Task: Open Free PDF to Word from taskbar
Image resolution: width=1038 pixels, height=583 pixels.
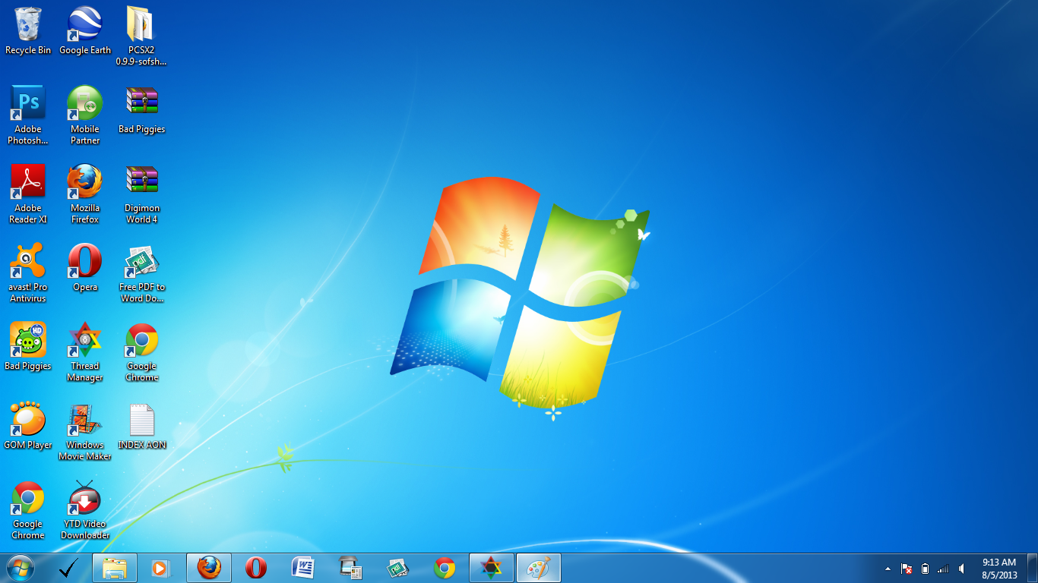Action: coord(397,567)
